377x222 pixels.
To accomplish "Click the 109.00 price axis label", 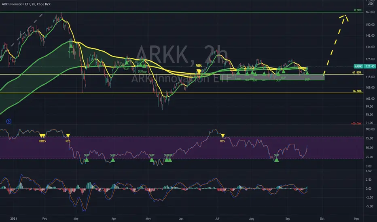I will pos(370,88).
